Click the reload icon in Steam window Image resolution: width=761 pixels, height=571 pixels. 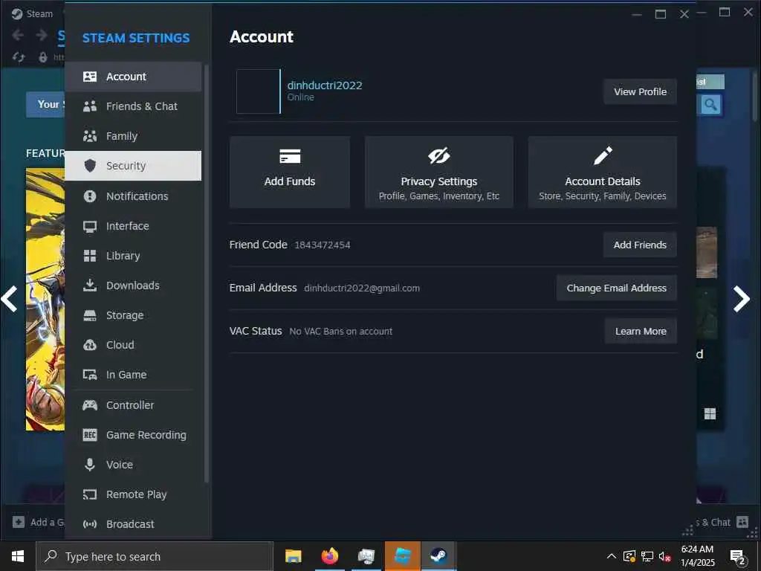pos(19,57)
